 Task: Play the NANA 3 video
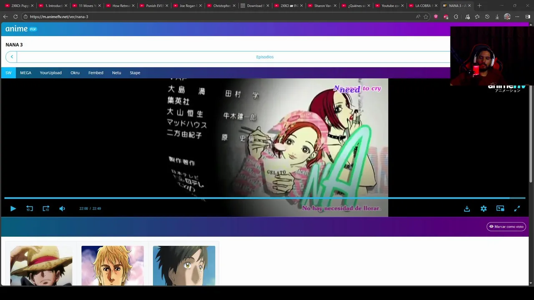[x=13, y=208]
